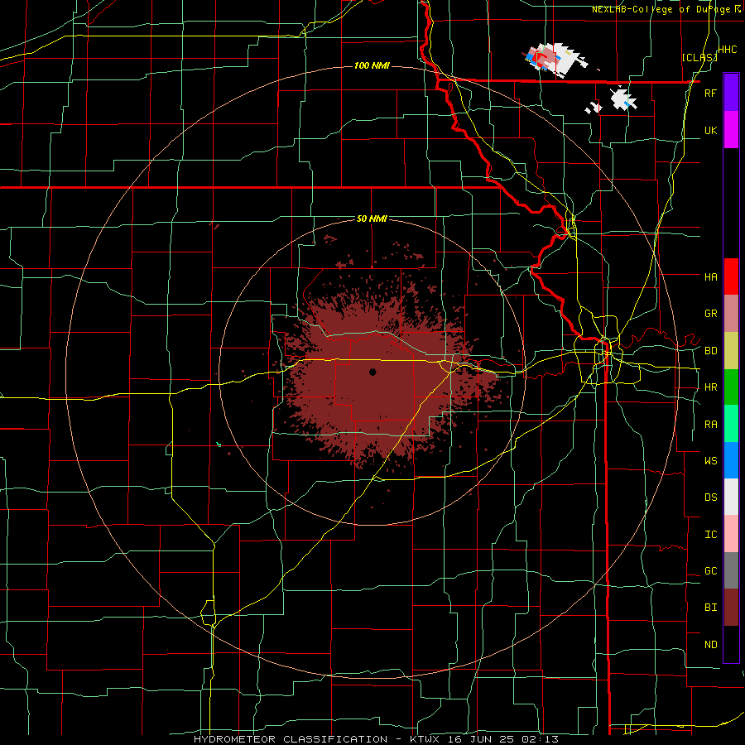Click the HR legend label
This screenshot has height=745, width=745.
[710, 387]
